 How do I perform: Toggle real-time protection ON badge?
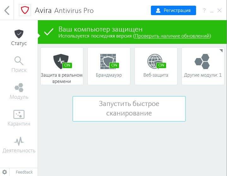(67, 65)
